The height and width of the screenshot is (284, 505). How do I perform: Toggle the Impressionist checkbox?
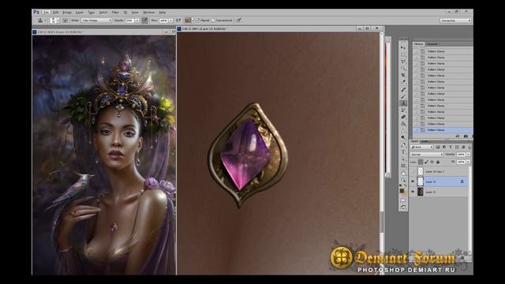click(x=213, y=21)
